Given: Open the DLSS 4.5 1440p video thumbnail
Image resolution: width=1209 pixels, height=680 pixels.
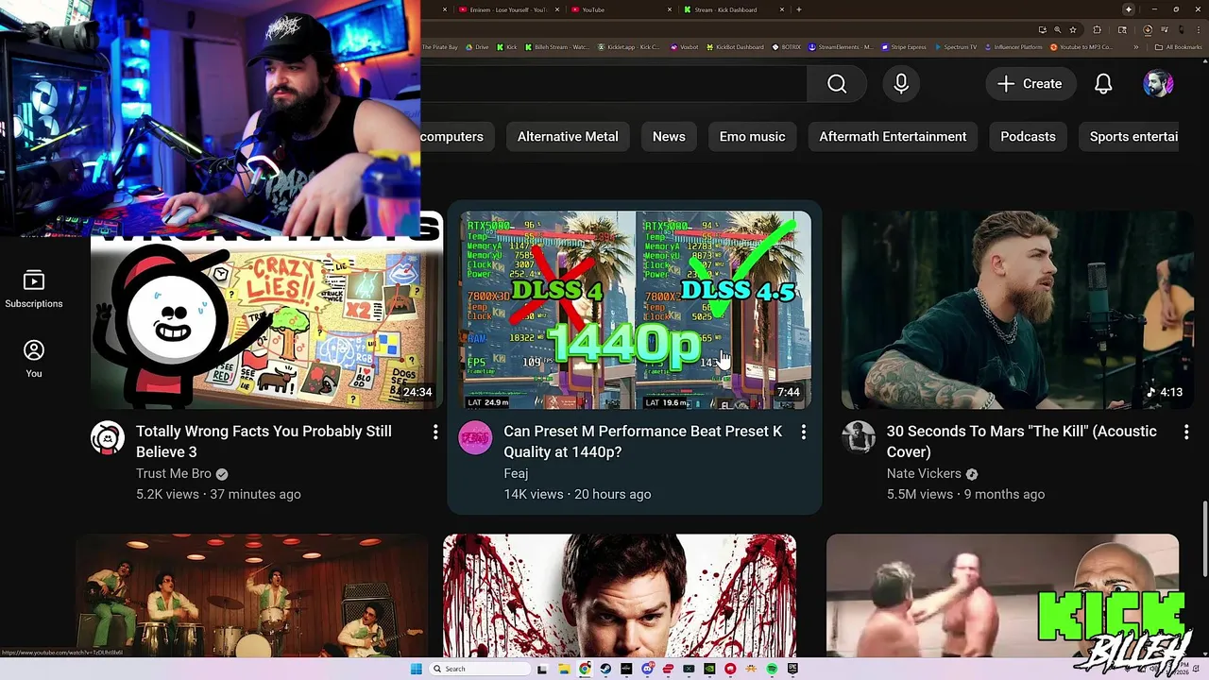Looking at the screenshot, I should pos(635,310).
